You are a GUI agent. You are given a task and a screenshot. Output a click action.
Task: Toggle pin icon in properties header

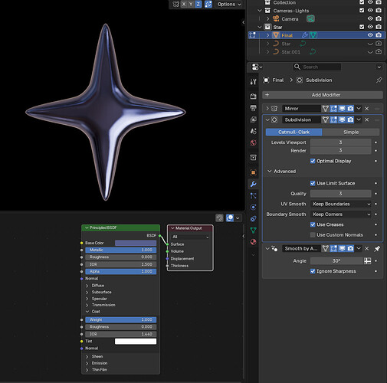tap(379, 80)
